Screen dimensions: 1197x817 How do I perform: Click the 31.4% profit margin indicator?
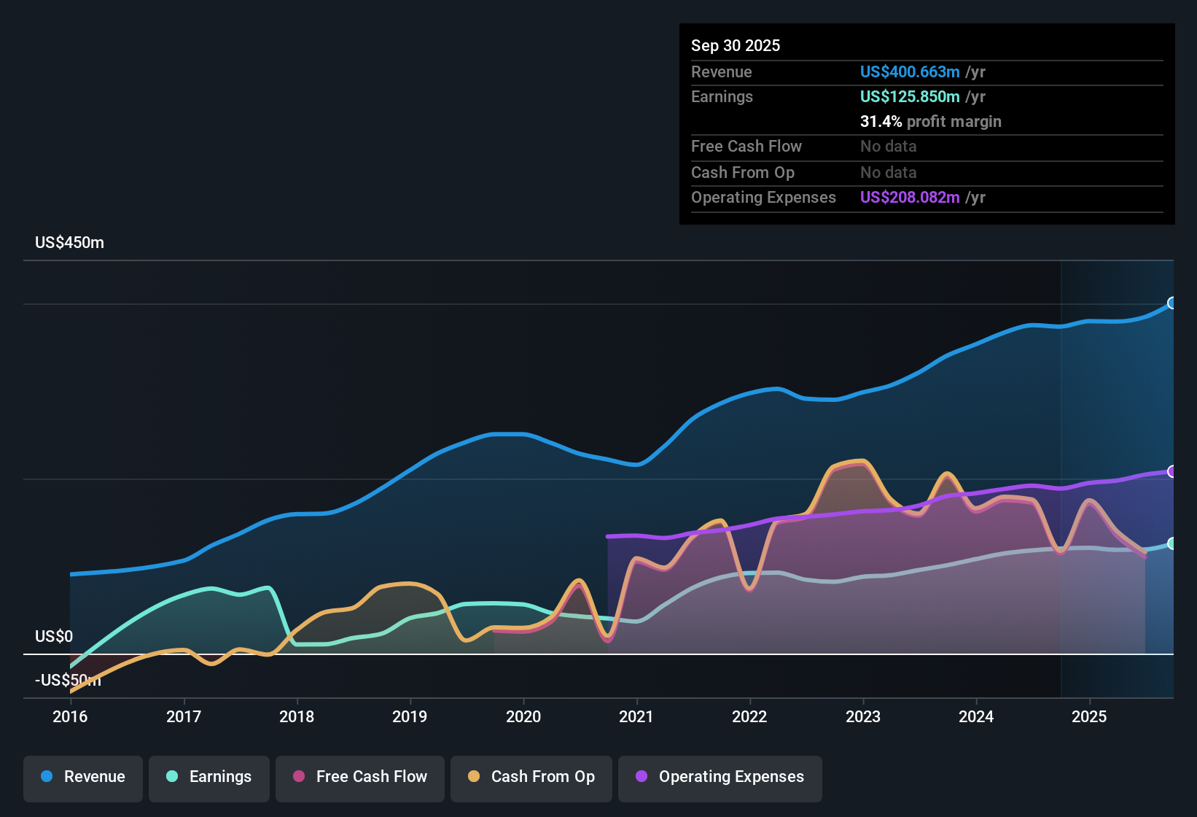coord(931,122)
